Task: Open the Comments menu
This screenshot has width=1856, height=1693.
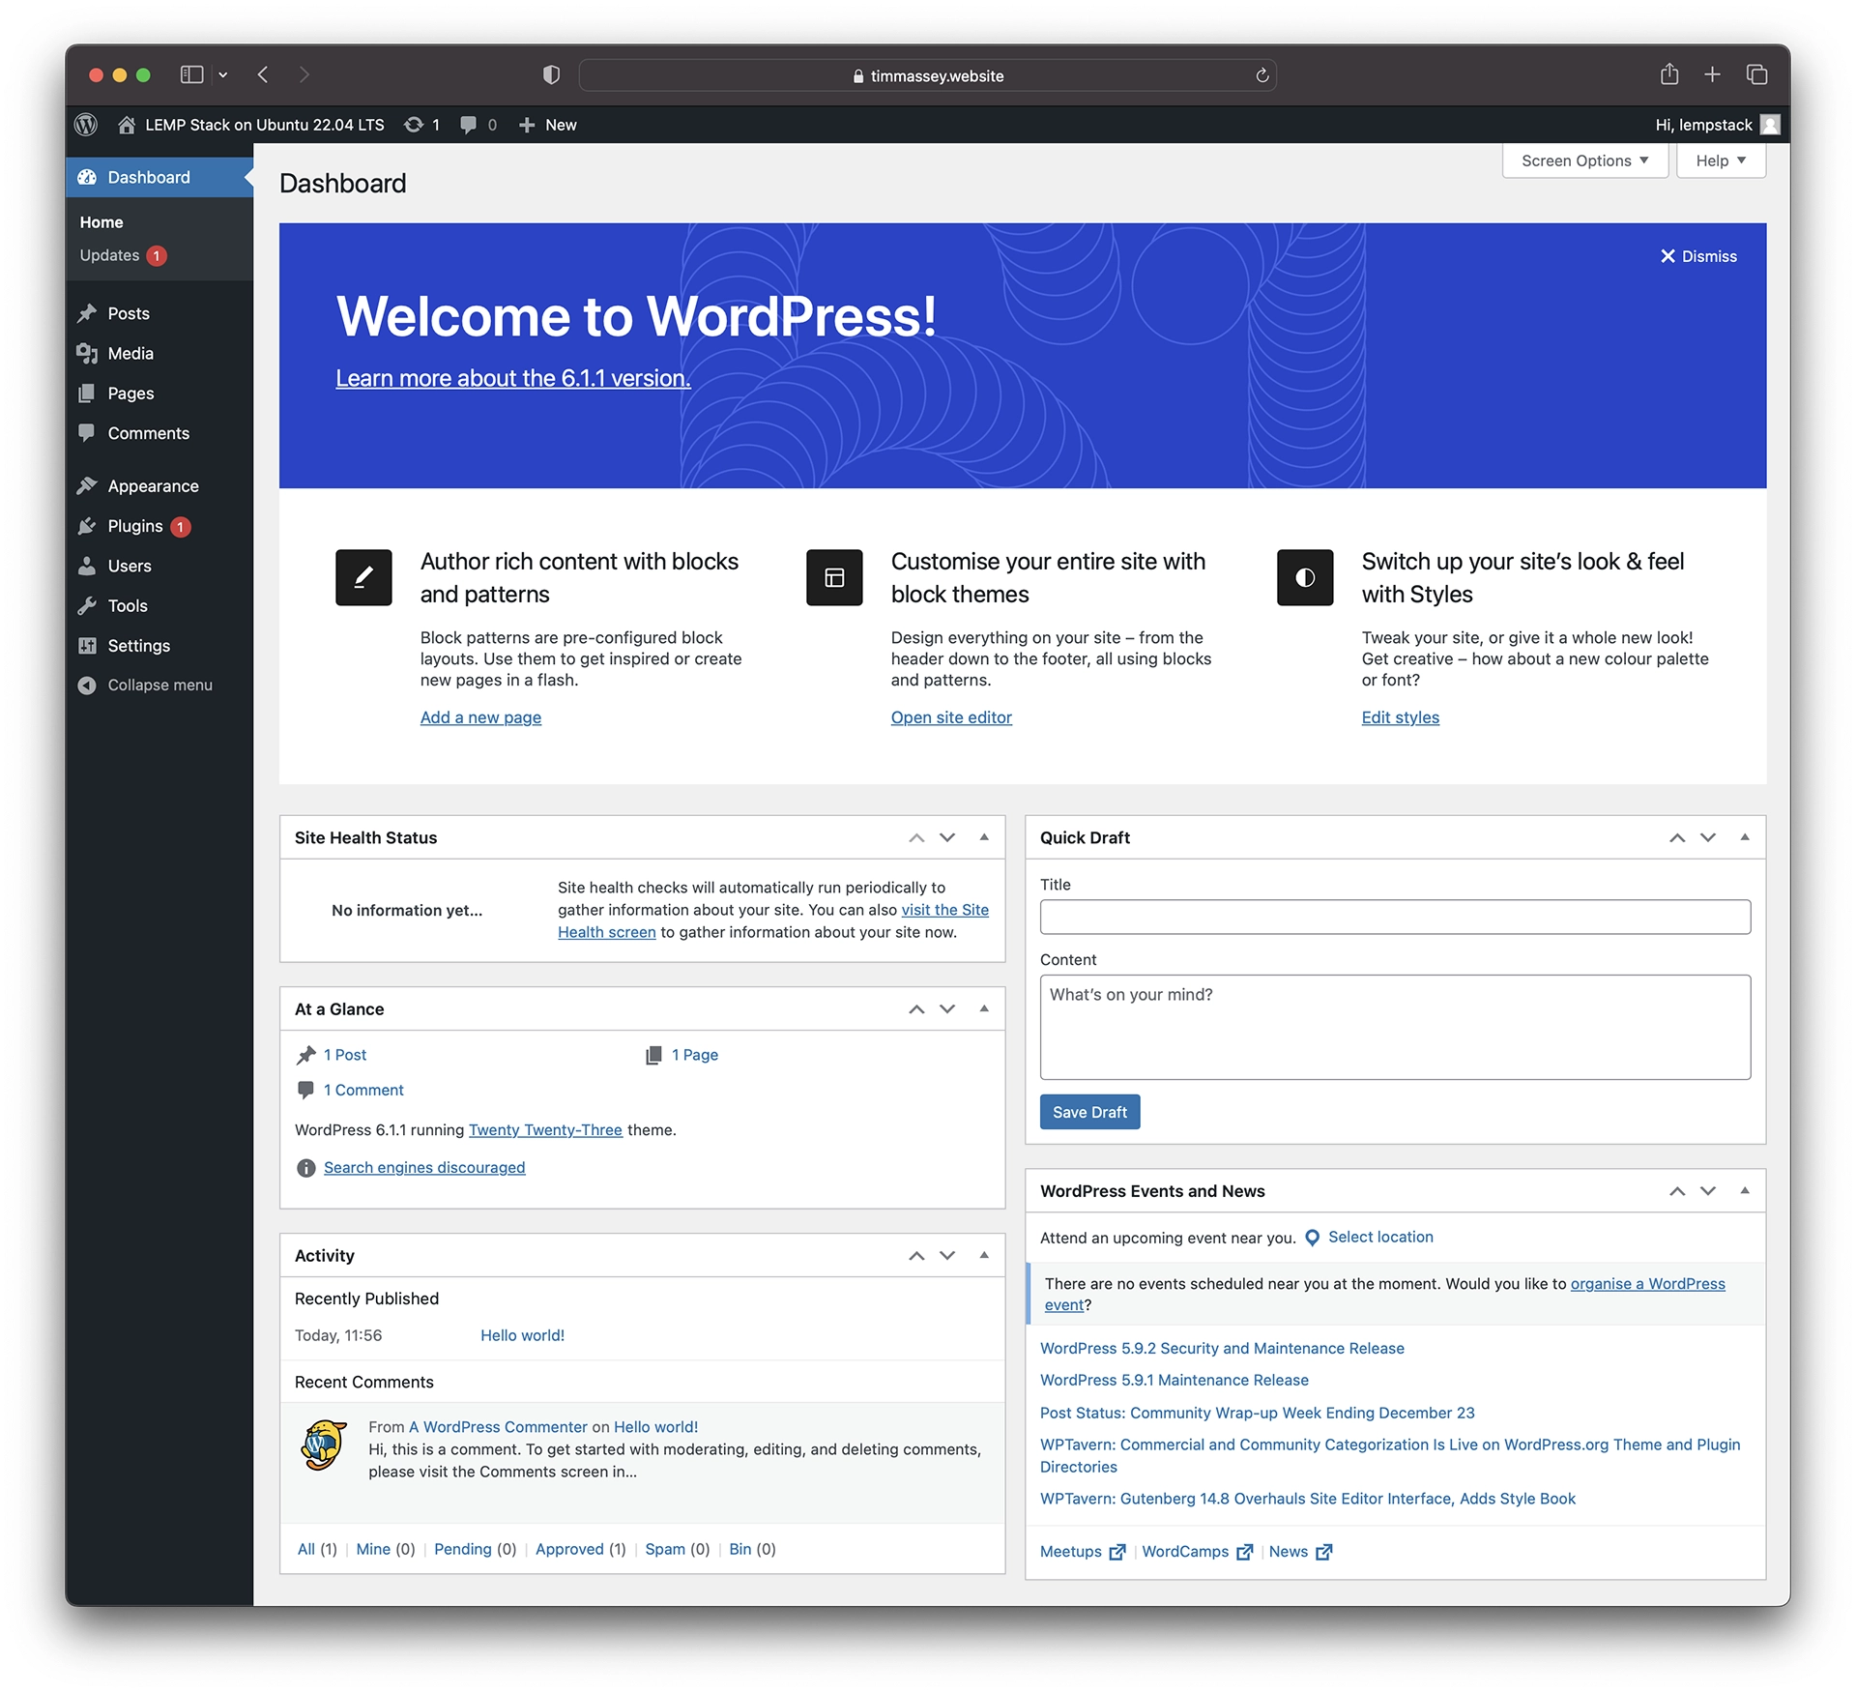Action: click(159, 433)
